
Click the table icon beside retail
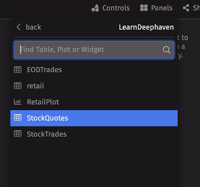[x=18, y=86]
